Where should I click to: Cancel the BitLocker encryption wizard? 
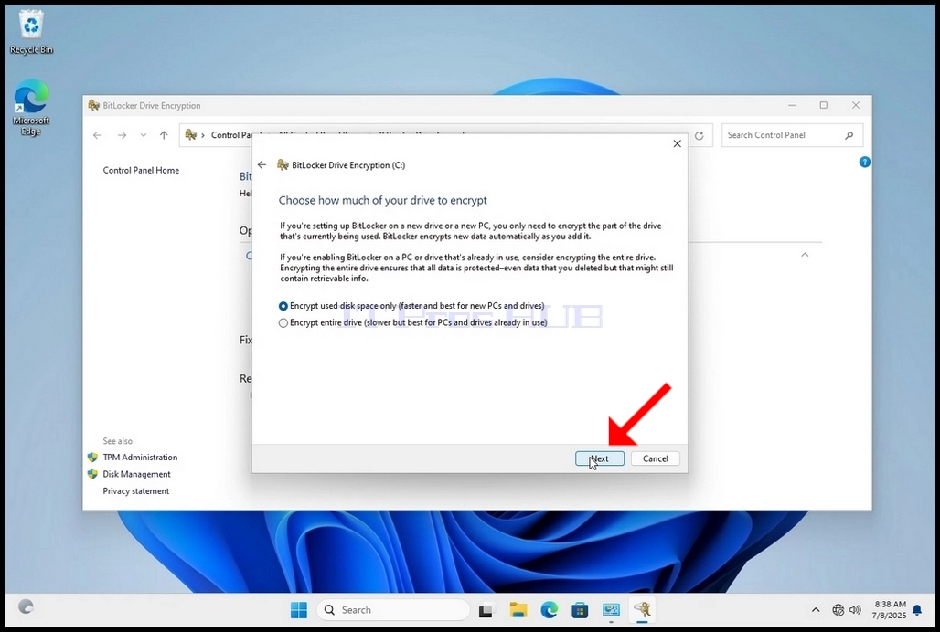(656, 458)
